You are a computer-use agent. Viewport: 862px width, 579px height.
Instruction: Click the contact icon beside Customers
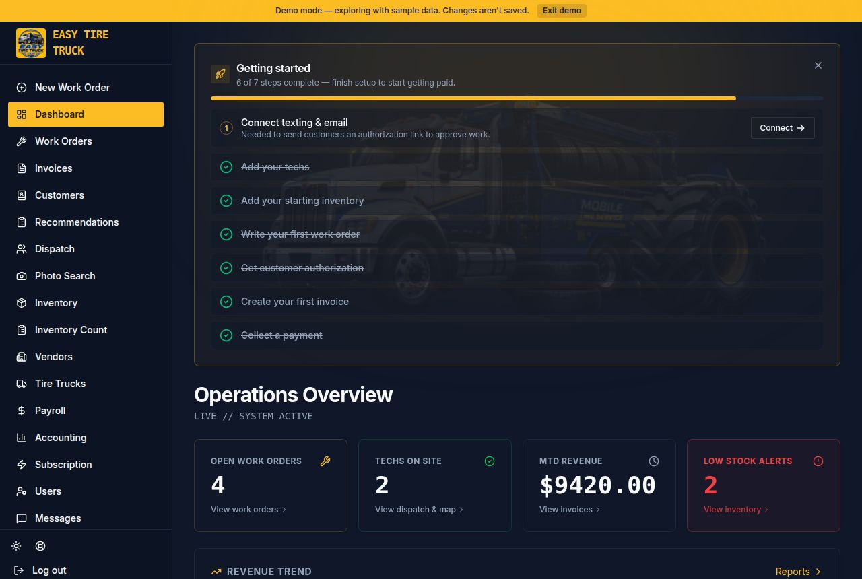point(22,195)
